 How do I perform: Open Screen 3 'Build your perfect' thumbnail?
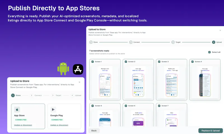172,82
